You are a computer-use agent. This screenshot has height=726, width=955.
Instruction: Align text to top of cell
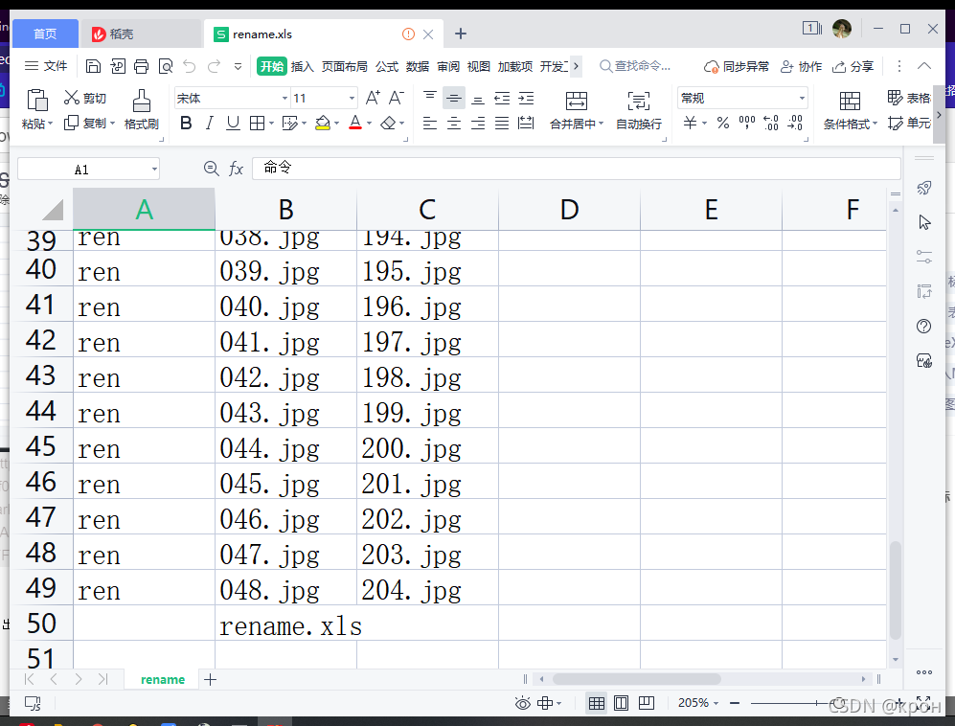click(430, 98)
